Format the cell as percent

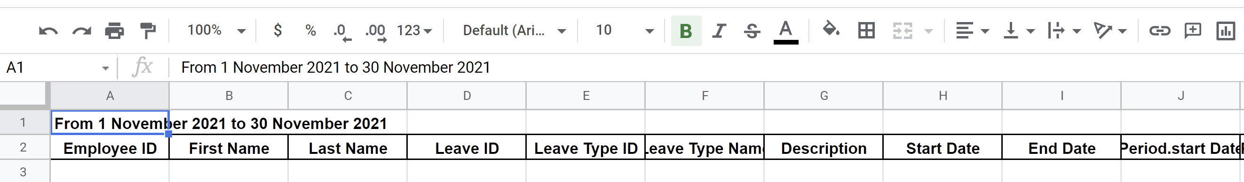pyautogui.click(x=310, y=30)
